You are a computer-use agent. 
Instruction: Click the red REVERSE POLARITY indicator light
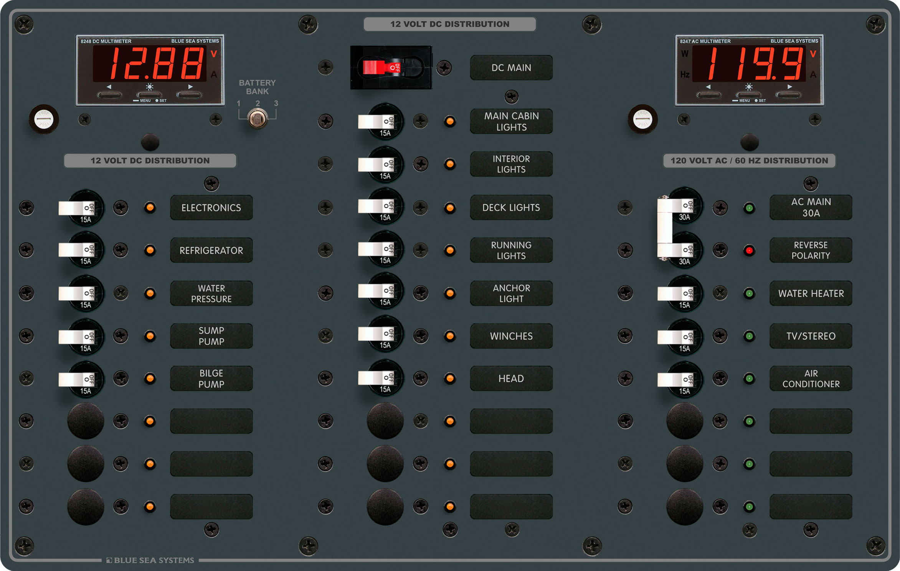tap(749, 250)
